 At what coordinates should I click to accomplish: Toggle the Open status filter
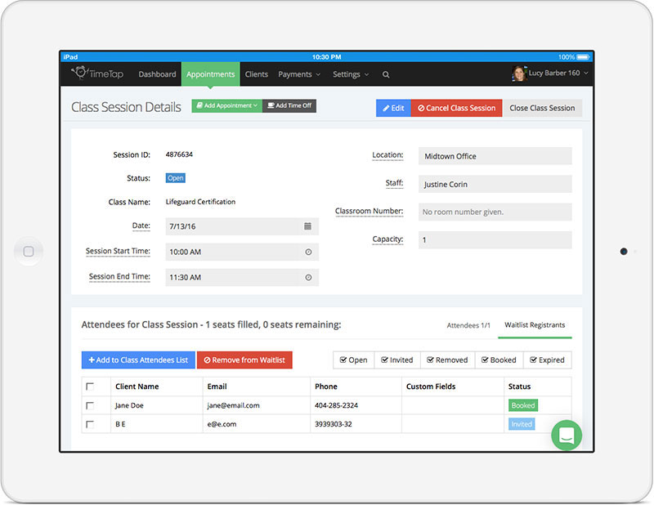click(x=354, y=360)
